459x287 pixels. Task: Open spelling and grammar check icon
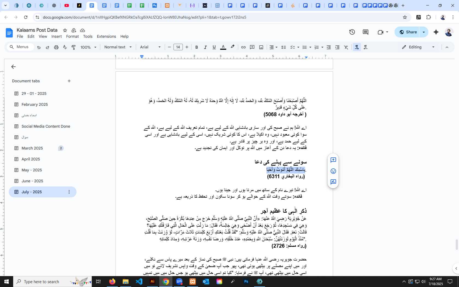click(x=65, y=47)
